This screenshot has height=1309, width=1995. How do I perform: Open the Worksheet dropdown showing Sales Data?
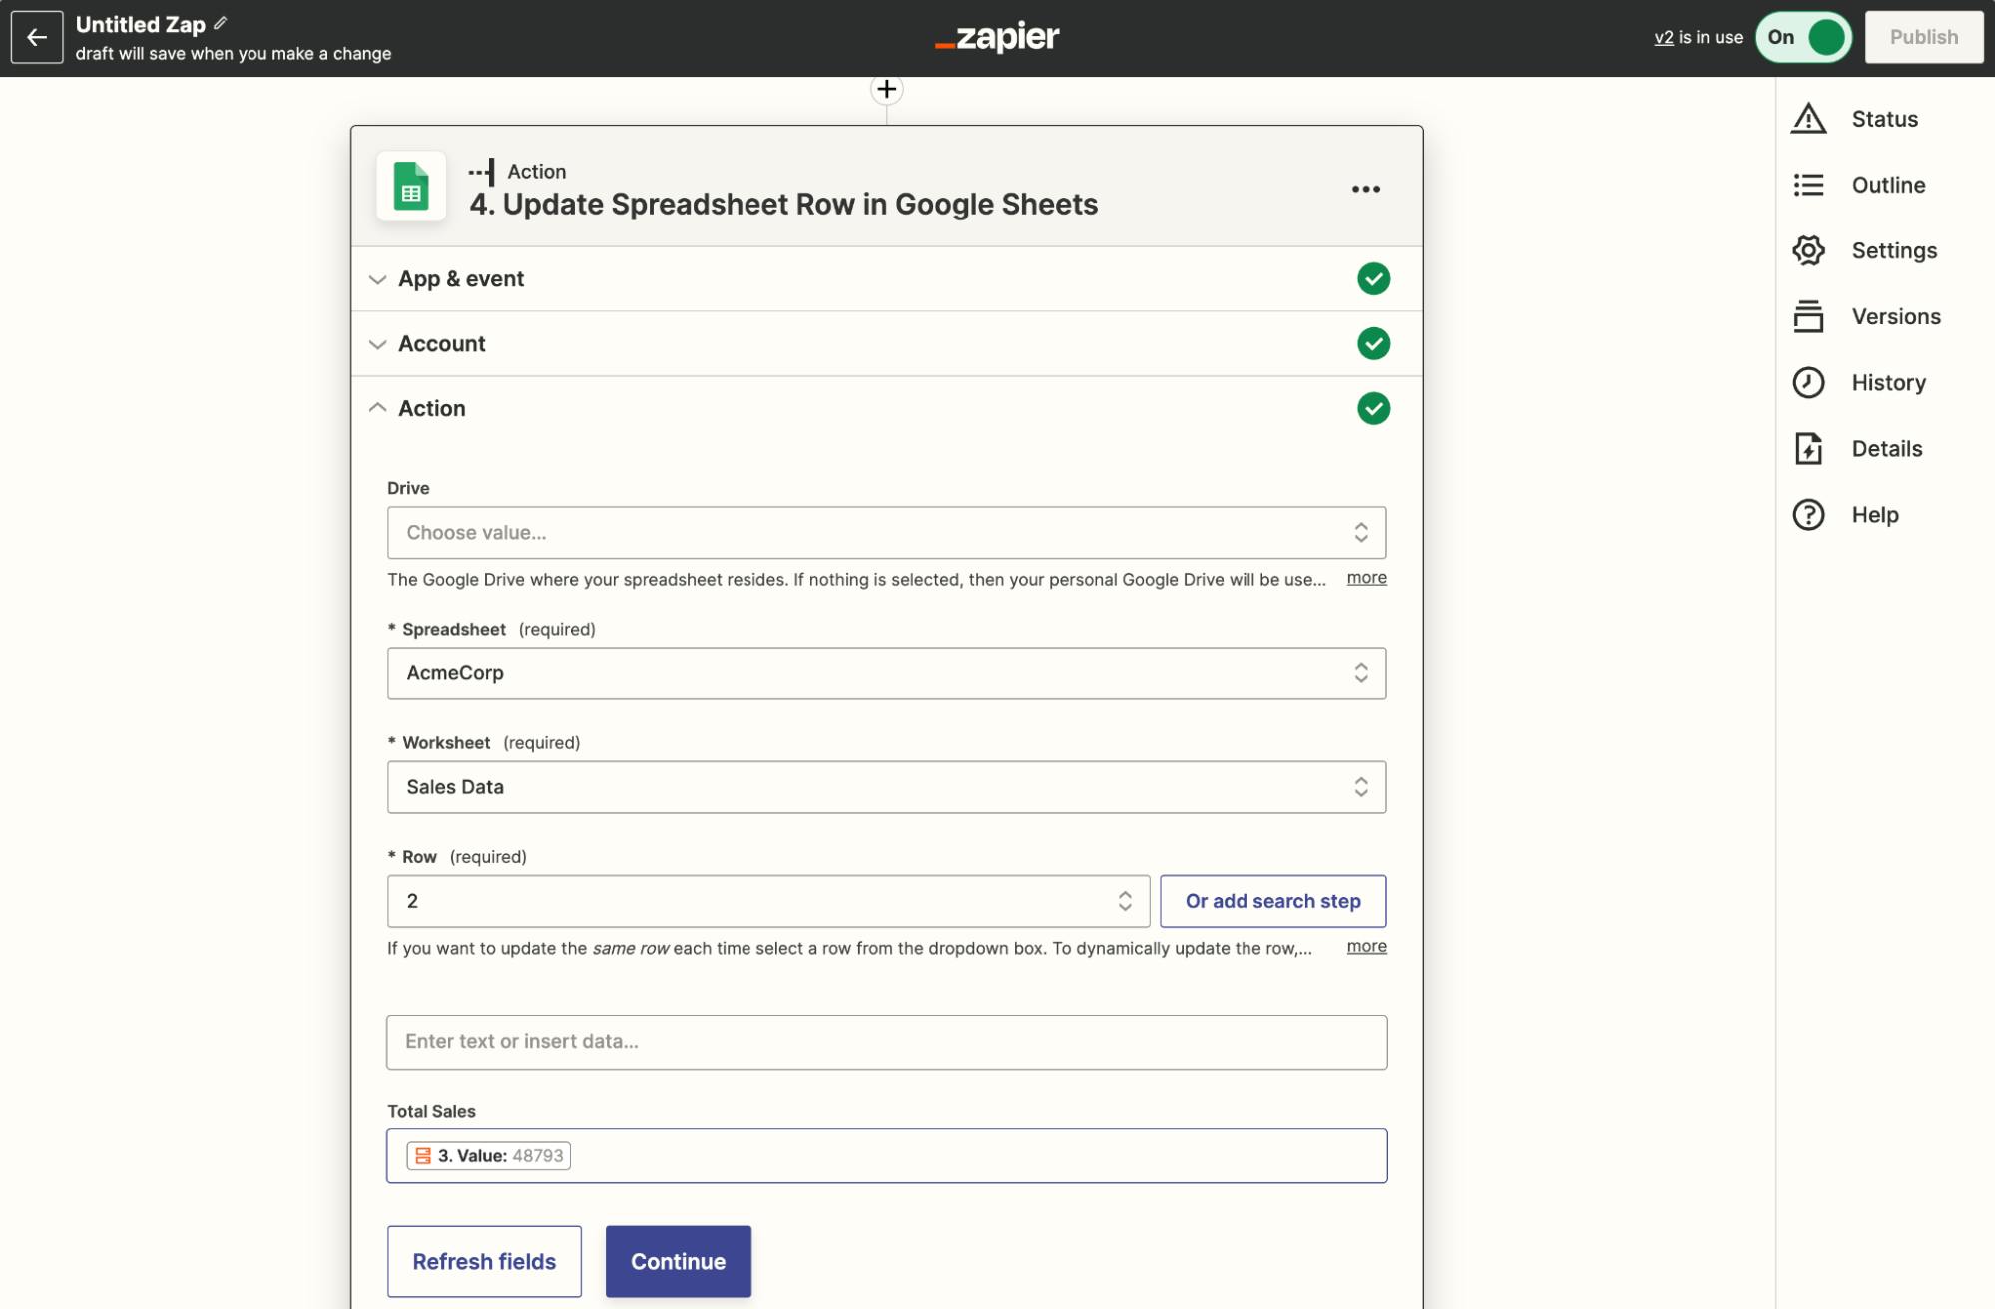click(886, 787)
